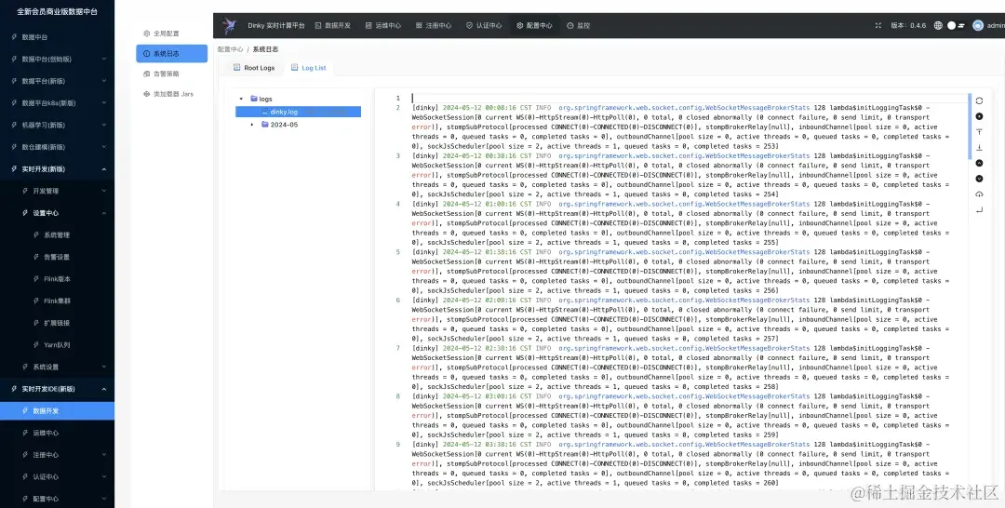Click the cloud download log icon
The image size is (1005, 508).
click(979, 194)
